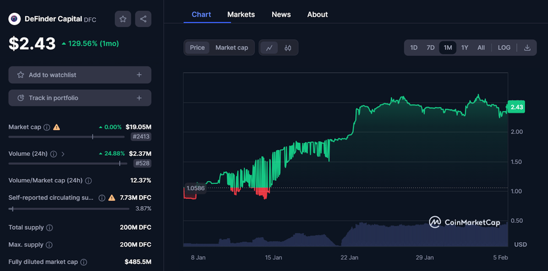This screenshot has width=548, height=271.
Task: Enable LOG scale on chart
Action: [x=504, y=48]
